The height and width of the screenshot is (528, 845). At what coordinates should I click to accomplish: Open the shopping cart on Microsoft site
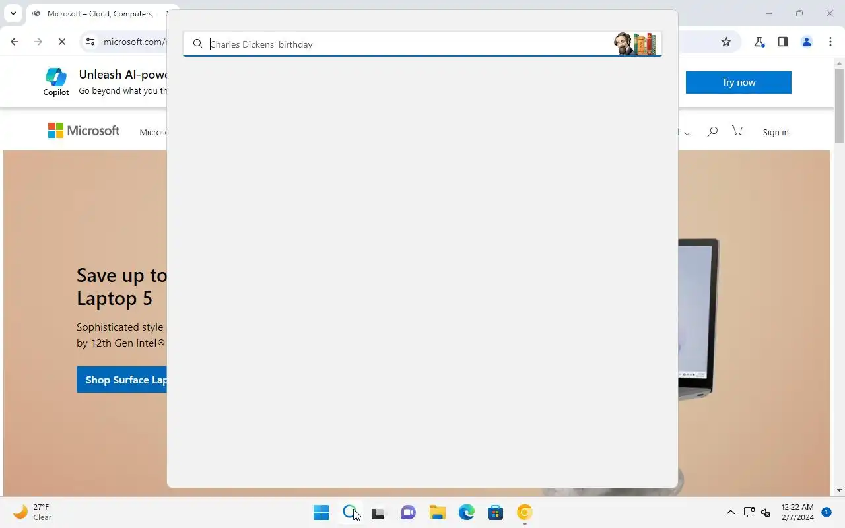(x=737, y=131)
